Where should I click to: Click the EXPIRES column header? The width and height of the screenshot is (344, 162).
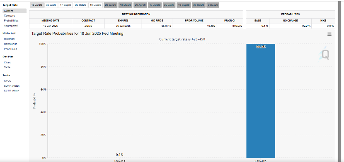[x=123, y=21]
